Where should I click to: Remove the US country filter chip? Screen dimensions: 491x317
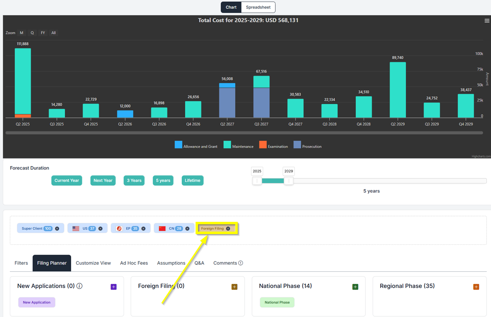[x=100, y=228]
